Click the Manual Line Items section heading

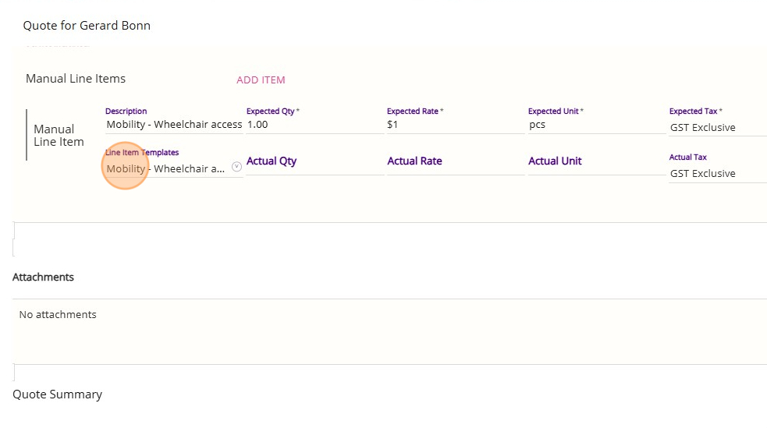coord(76,79)
